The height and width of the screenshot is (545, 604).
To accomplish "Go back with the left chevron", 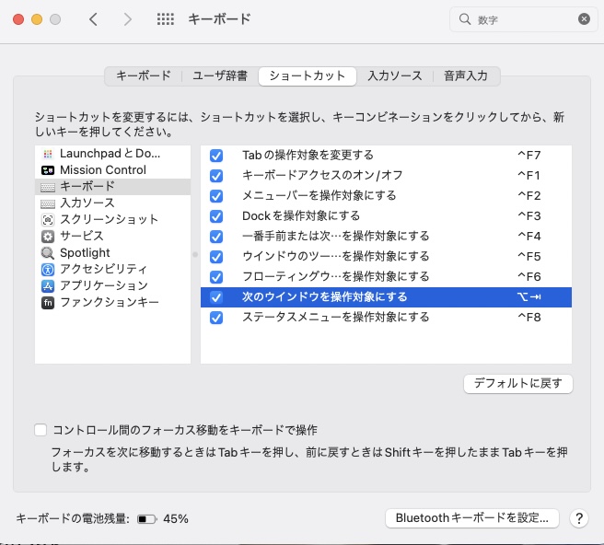I will (93, 19).
